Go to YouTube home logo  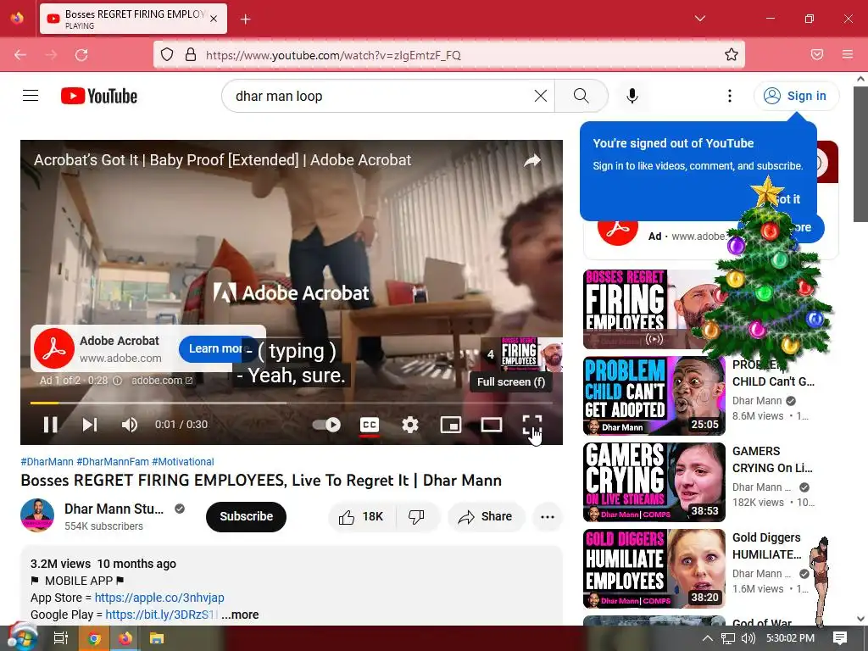[99, 96]
